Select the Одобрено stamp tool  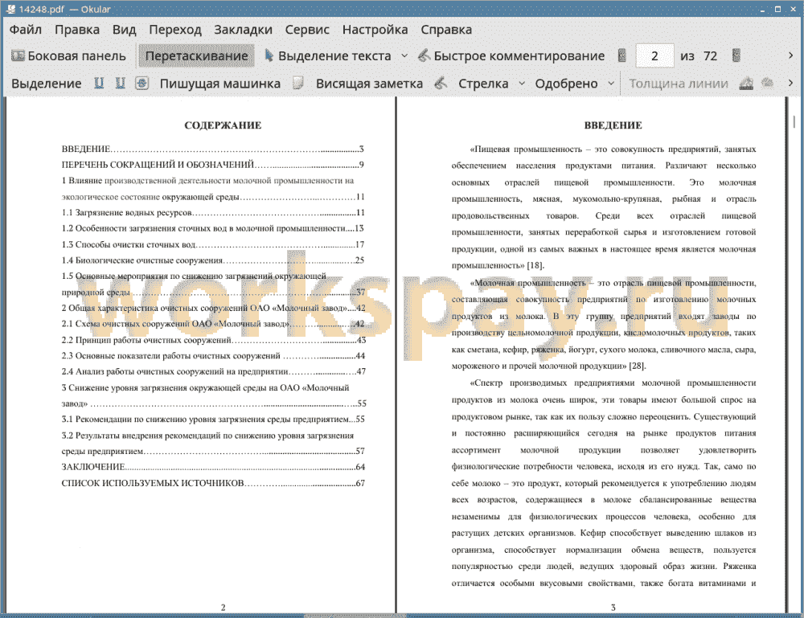(566, 84)
